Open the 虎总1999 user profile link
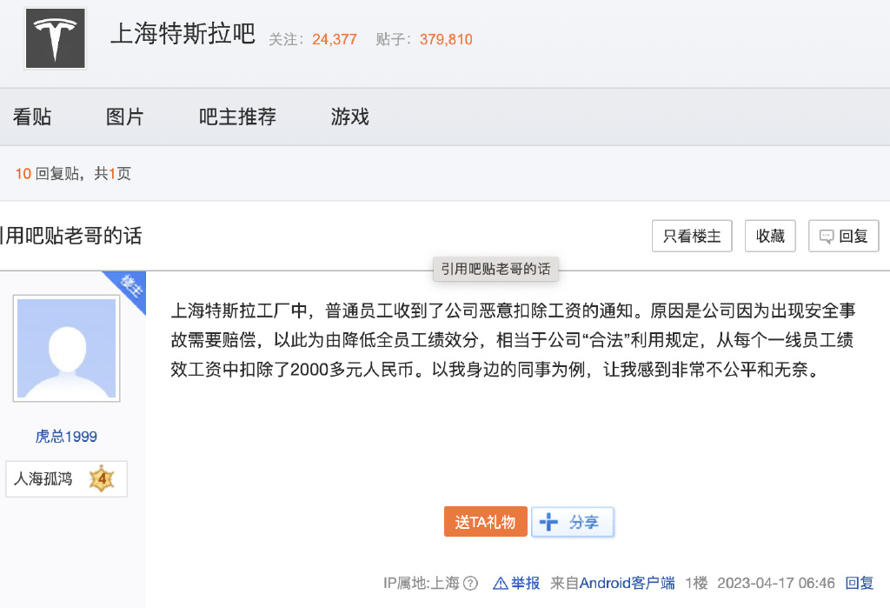The height and width of the screenshot is (608, 890). 66,437
